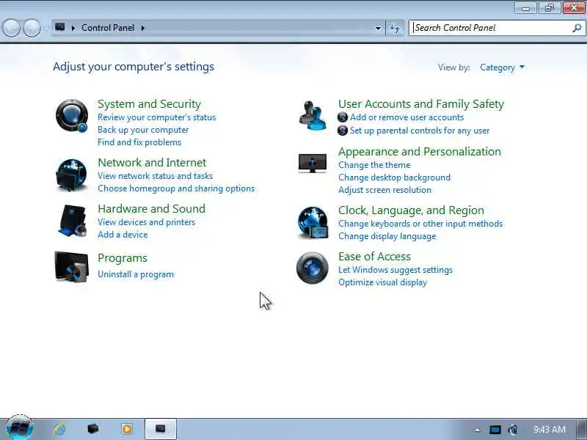Open Clock, Language, and Region heading
This screenshot has width=587, height=440.
411,210
